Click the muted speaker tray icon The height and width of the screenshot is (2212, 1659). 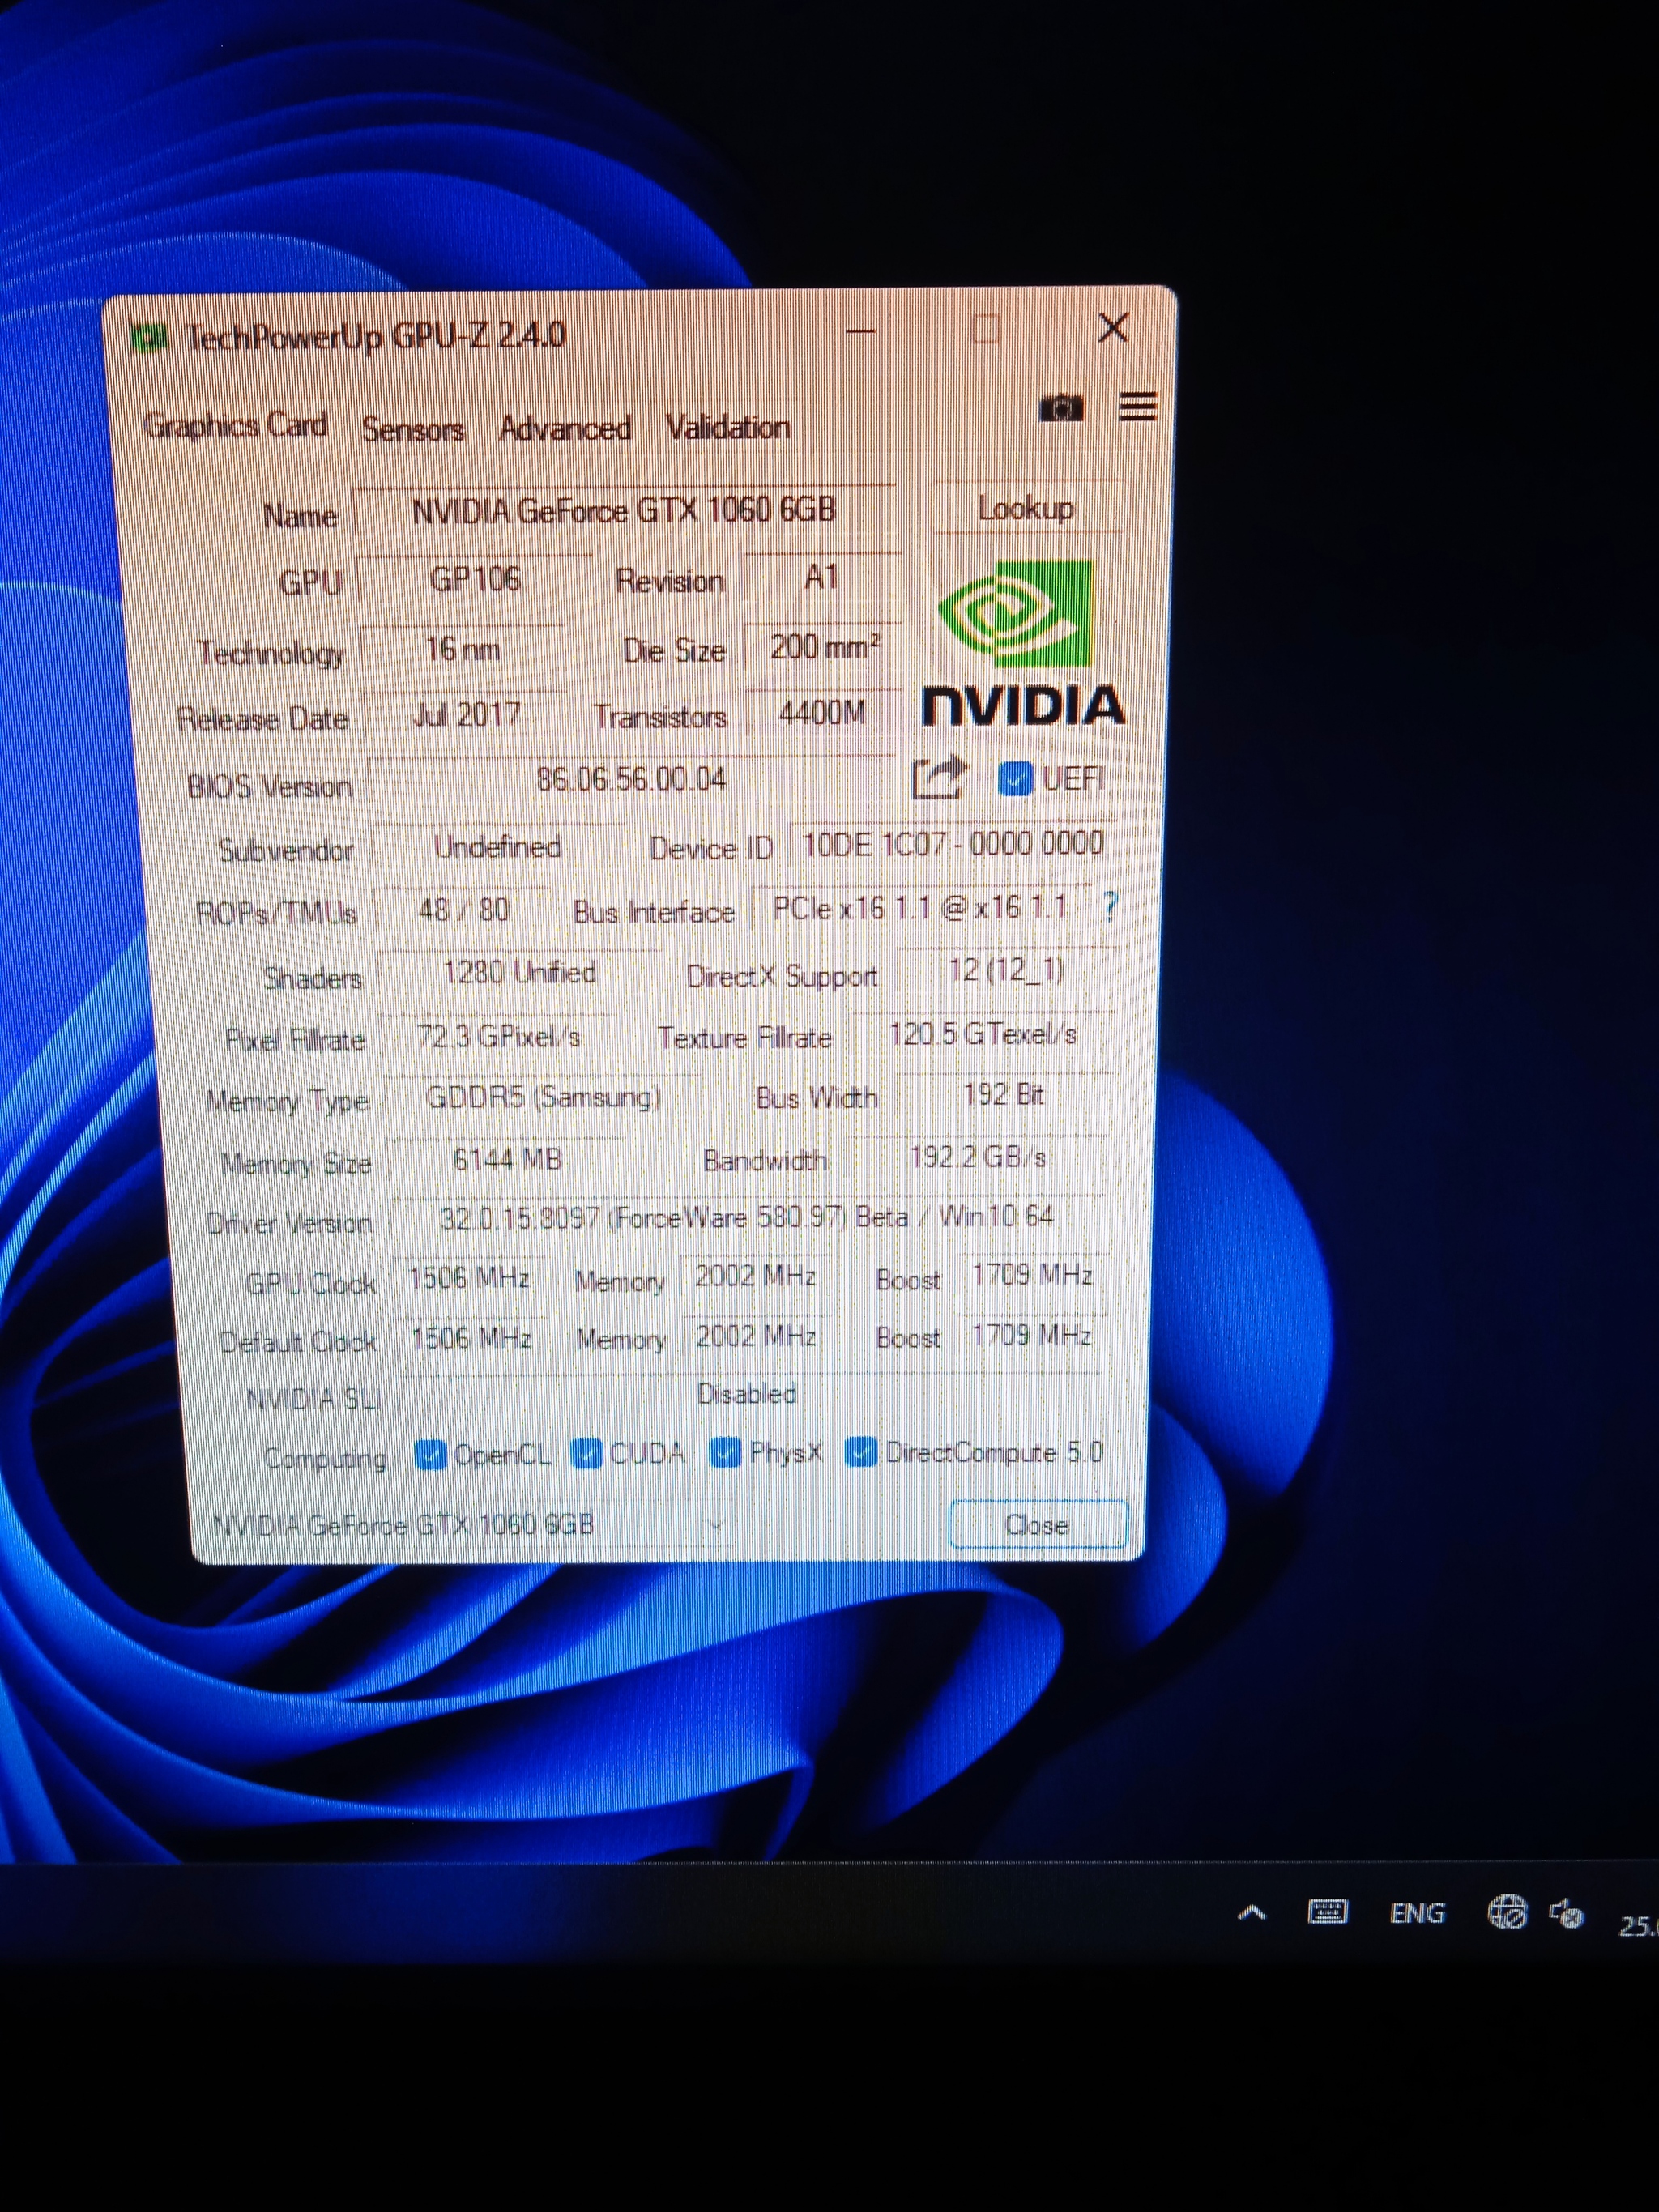(1565, 1914)
